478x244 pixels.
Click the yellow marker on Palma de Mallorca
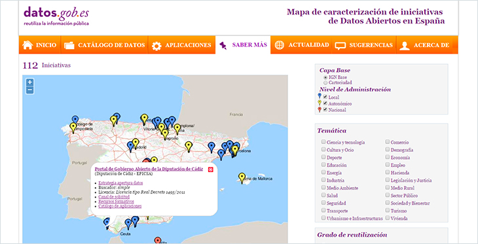[242, 178]
